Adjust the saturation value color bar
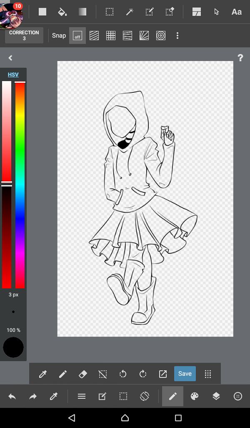 pos(7,184)
